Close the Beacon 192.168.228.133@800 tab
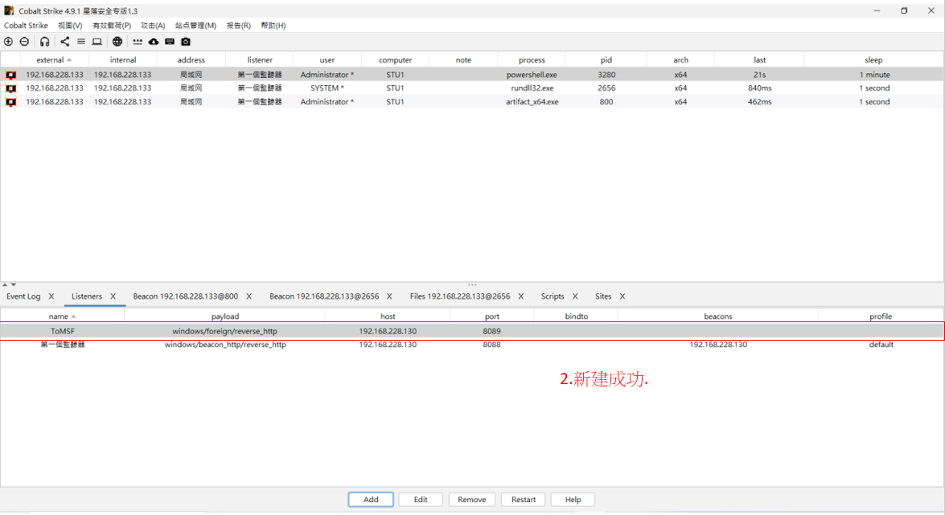 pyautogui.click(x=249, y=296)
